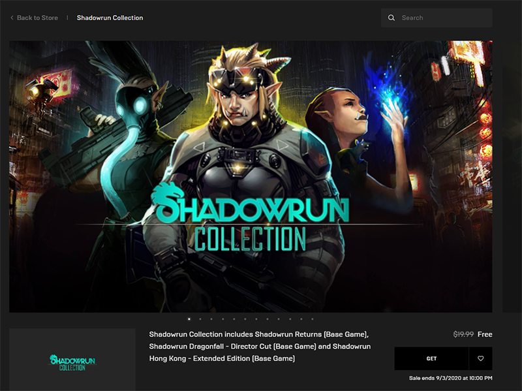Click the description line starting "Hong Kong - Extended Edition"

(222, 358)
